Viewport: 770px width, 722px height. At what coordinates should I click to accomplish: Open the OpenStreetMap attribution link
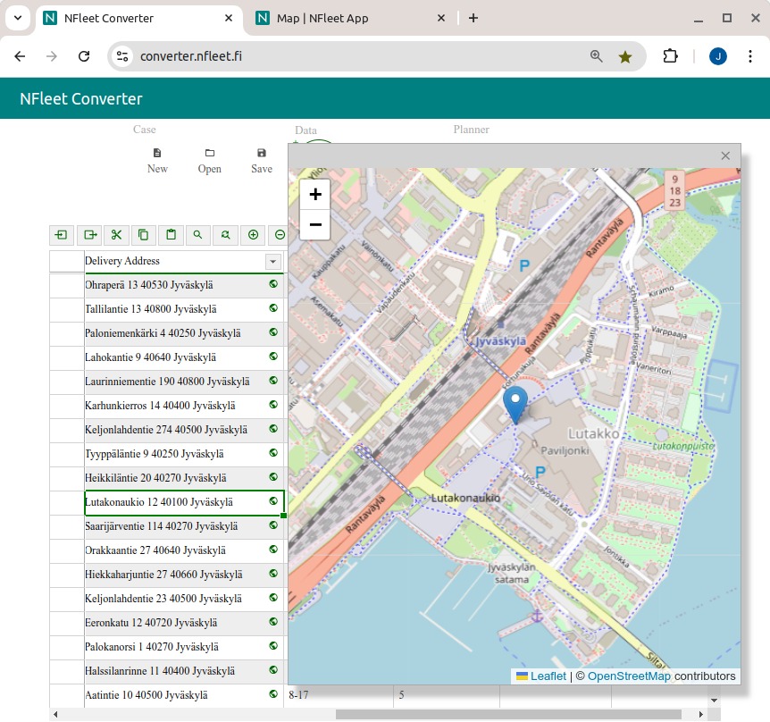click(629, 676)
